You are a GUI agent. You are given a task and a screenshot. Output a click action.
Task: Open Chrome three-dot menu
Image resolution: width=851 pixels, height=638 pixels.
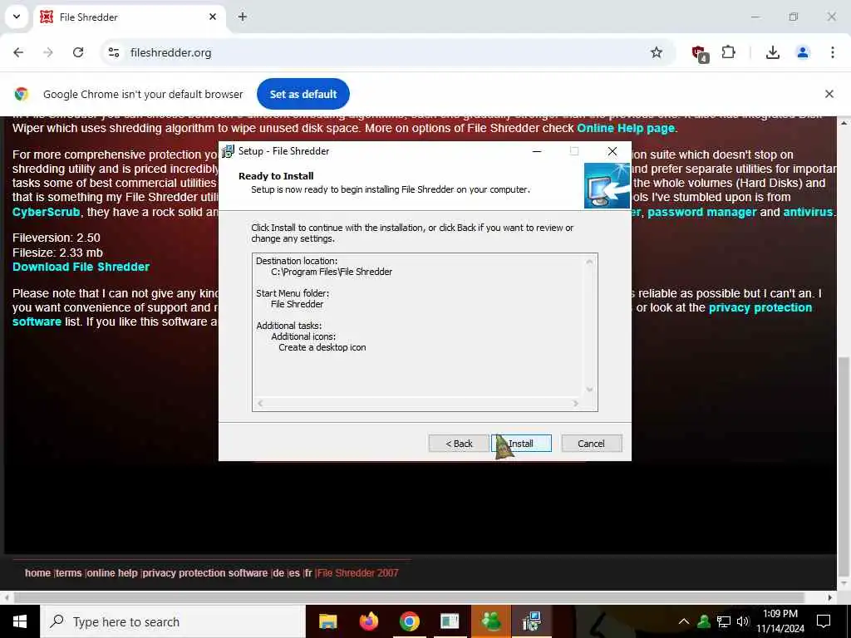pos(832,52)
